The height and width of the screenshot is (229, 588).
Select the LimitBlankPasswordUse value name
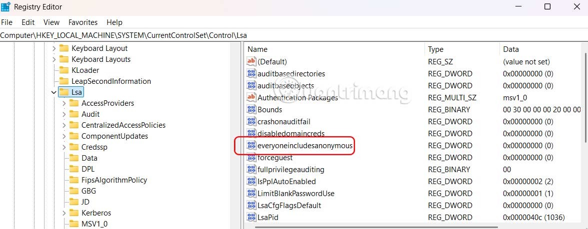tap(296, 194)
